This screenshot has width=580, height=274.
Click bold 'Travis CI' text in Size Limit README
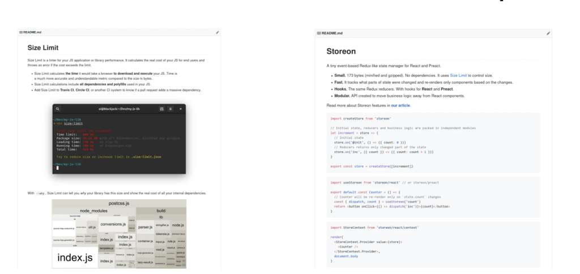pos(67,90)
